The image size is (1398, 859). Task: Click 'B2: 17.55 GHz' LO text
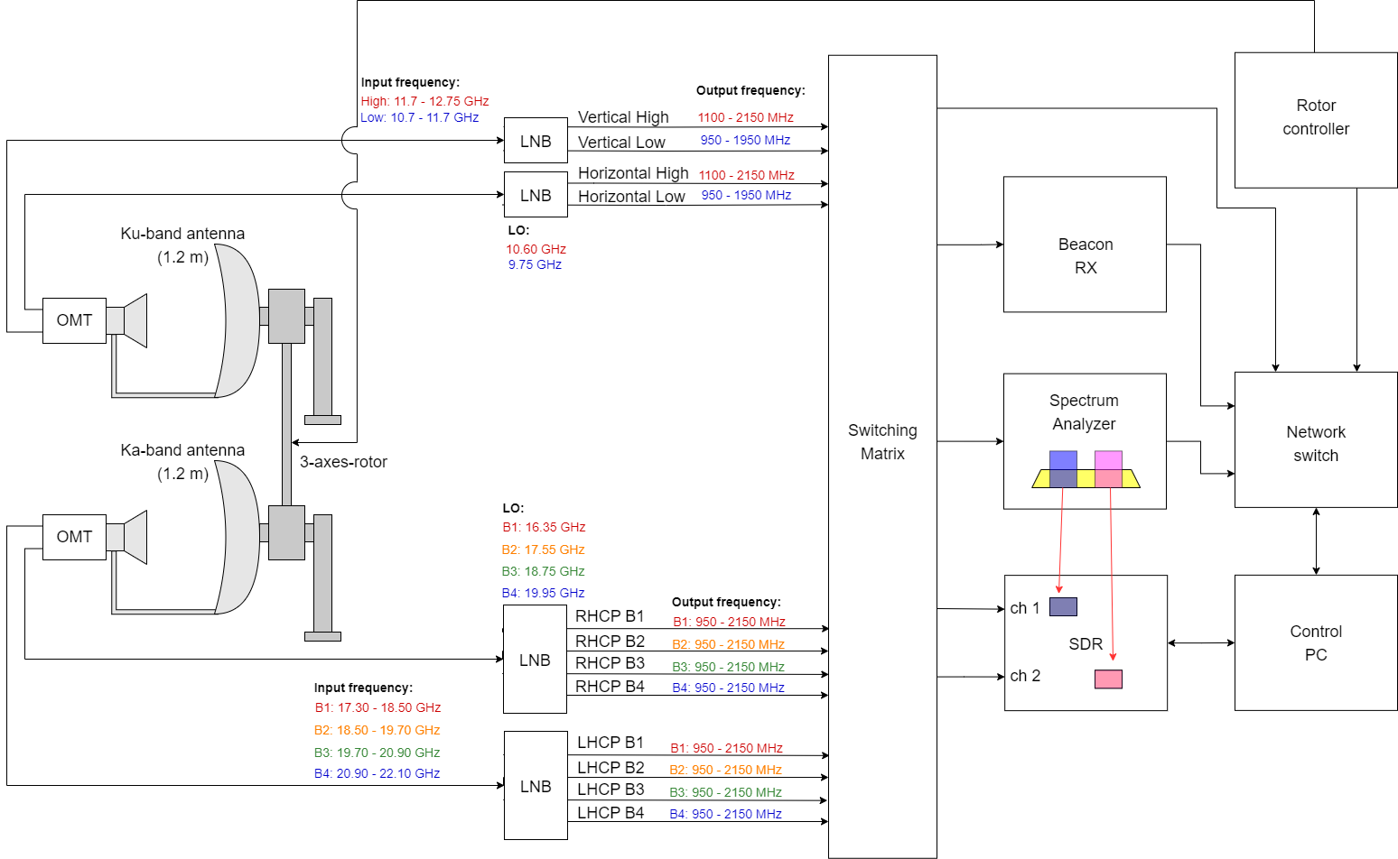point(543,550)
